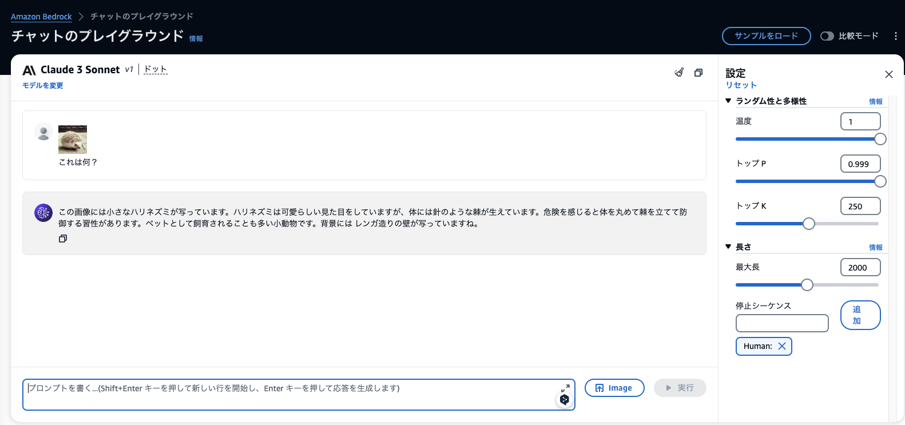Click the Amazon Bedrock breadcrumb link
Screen dimensions: 905x425
(41, 17)
